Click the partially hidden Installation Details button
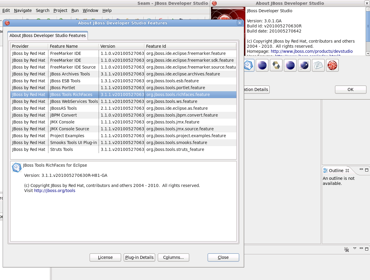370x280 pixels. click(256, 89)
